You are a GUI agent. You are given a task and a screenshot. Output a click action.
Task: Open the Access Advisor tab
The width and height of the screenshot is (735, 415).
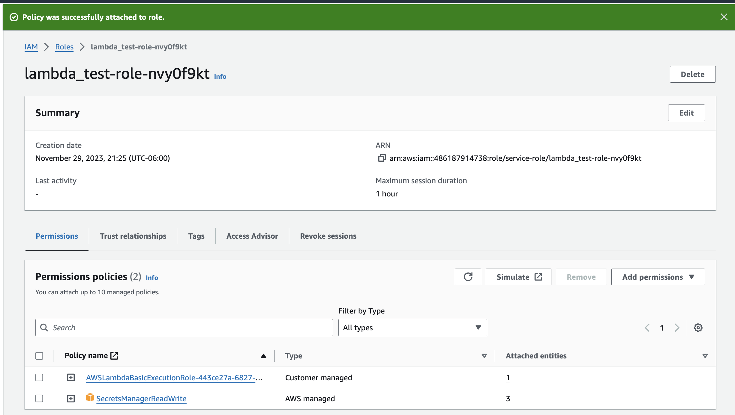point(252,236)
